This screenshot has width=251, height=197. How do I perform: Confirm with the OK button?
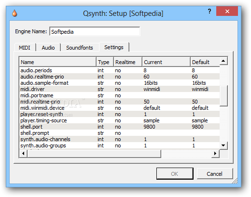pos(175,174)
